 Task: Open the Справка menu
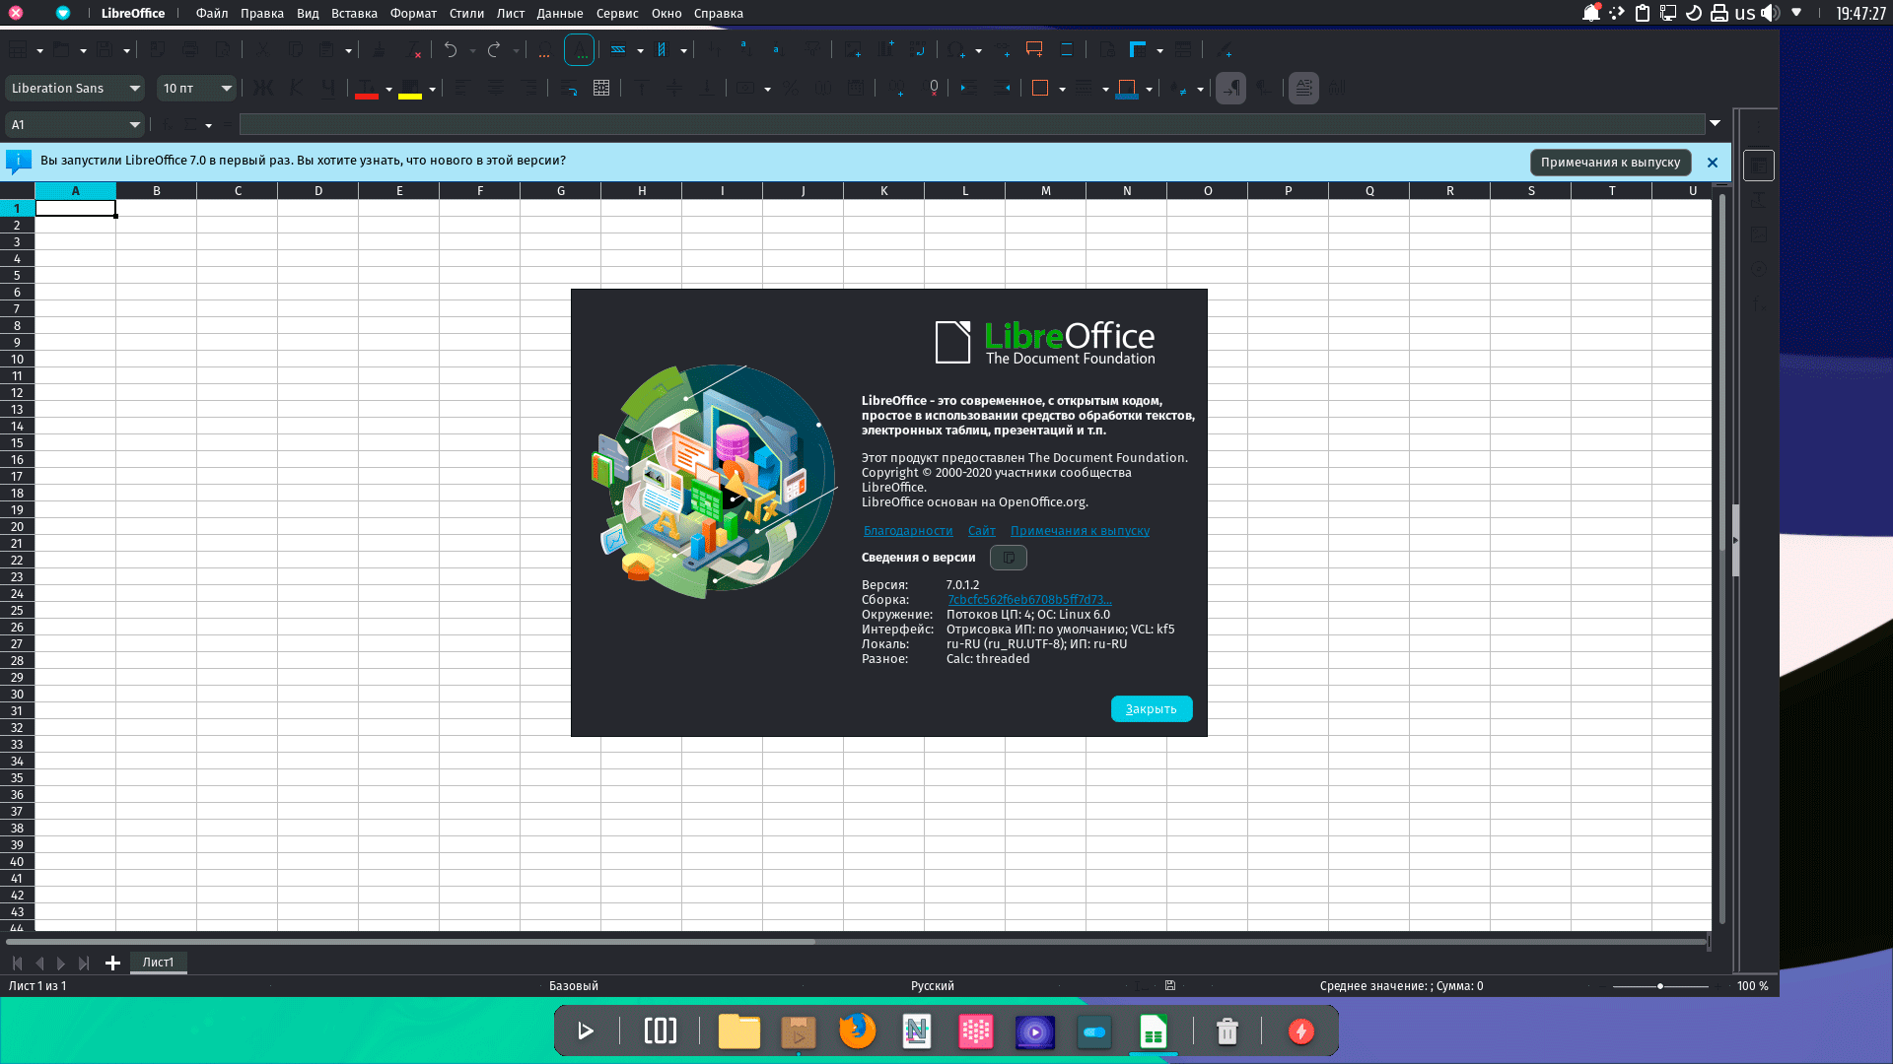pyautogui.click(x=718, y=14)
